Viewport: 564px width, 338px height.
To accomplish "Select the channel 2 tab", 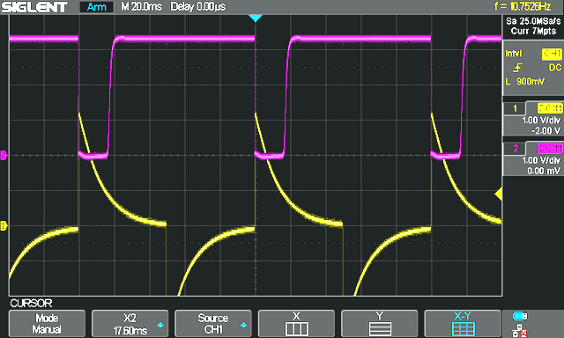I will pos(515,149).
